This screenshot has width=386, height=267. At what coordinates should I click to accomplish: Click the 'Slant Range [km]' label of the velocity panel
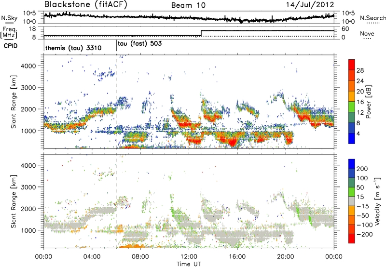click(14, 201)
